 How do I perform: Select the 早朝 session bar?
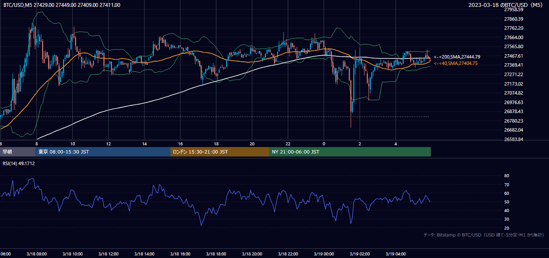click(18, 152)
